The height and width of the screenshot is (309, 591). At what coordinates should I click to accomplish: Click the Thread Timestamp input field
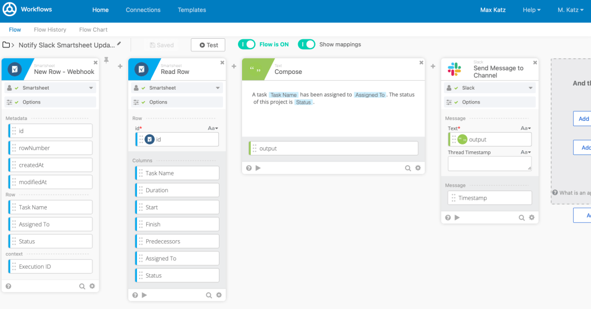(x=489, y=163)
